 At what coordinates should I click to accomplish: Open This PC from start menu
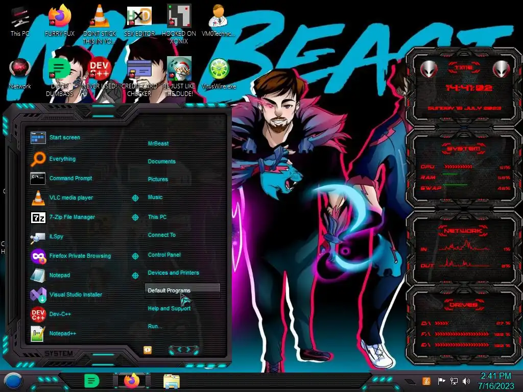coord(157,216)
